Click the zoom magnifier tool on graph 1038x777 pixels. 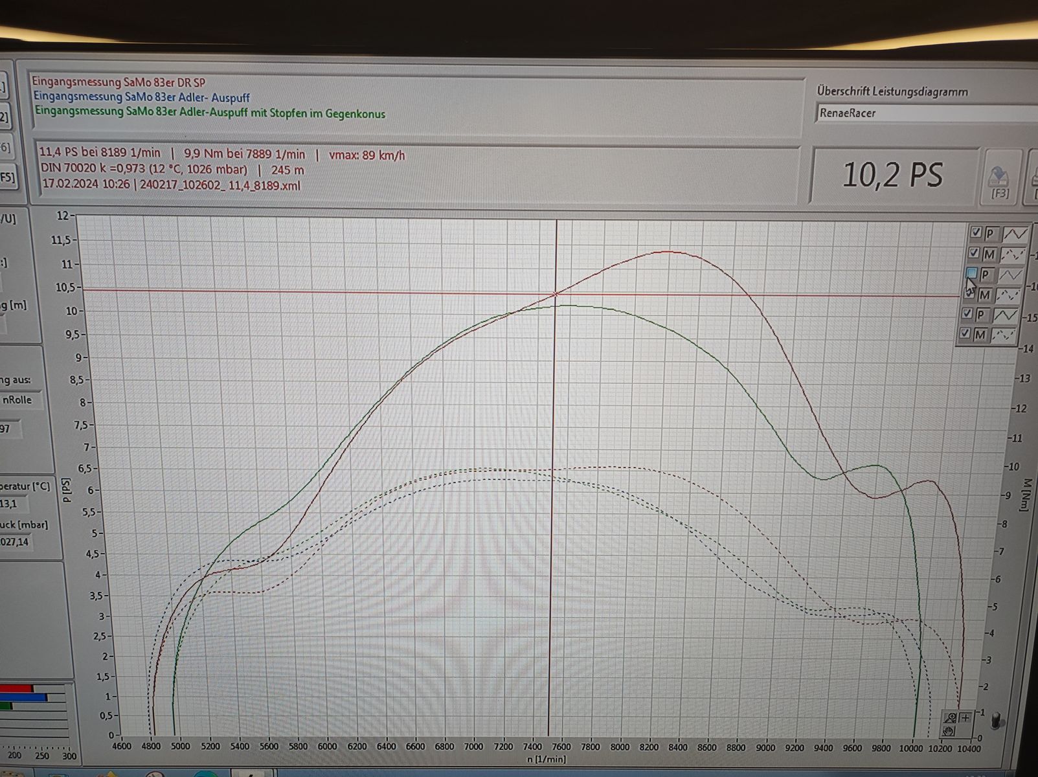[950, 717]
